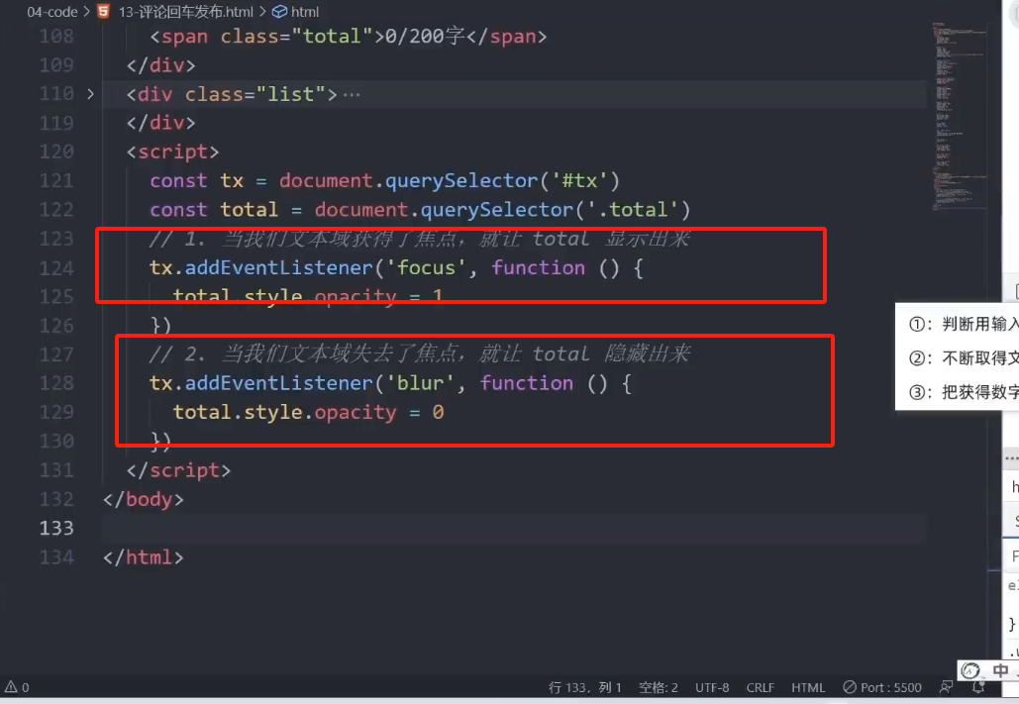Toggle the 中 Chinese input mode indicator
This screenshot has width=1019, height=704.
[1000, 670]
